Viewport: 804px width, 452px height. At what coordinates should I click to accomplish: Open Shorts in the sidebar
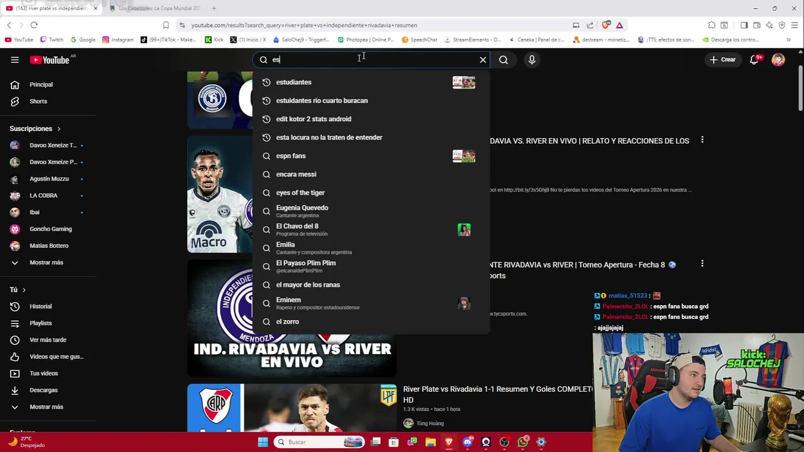[46, 101]
